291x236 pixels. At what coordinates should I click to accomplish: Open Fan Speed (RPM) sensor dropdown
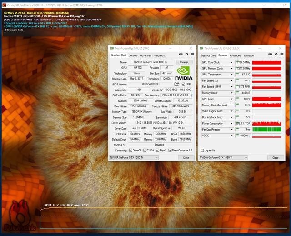(231, 87)
